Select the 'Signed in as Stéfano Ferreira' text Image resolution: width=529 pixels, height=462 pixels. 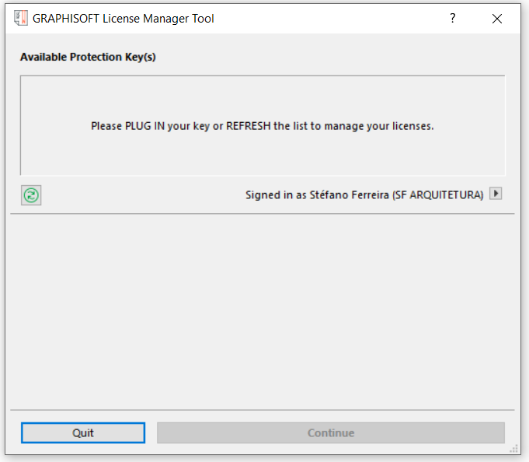317,195
